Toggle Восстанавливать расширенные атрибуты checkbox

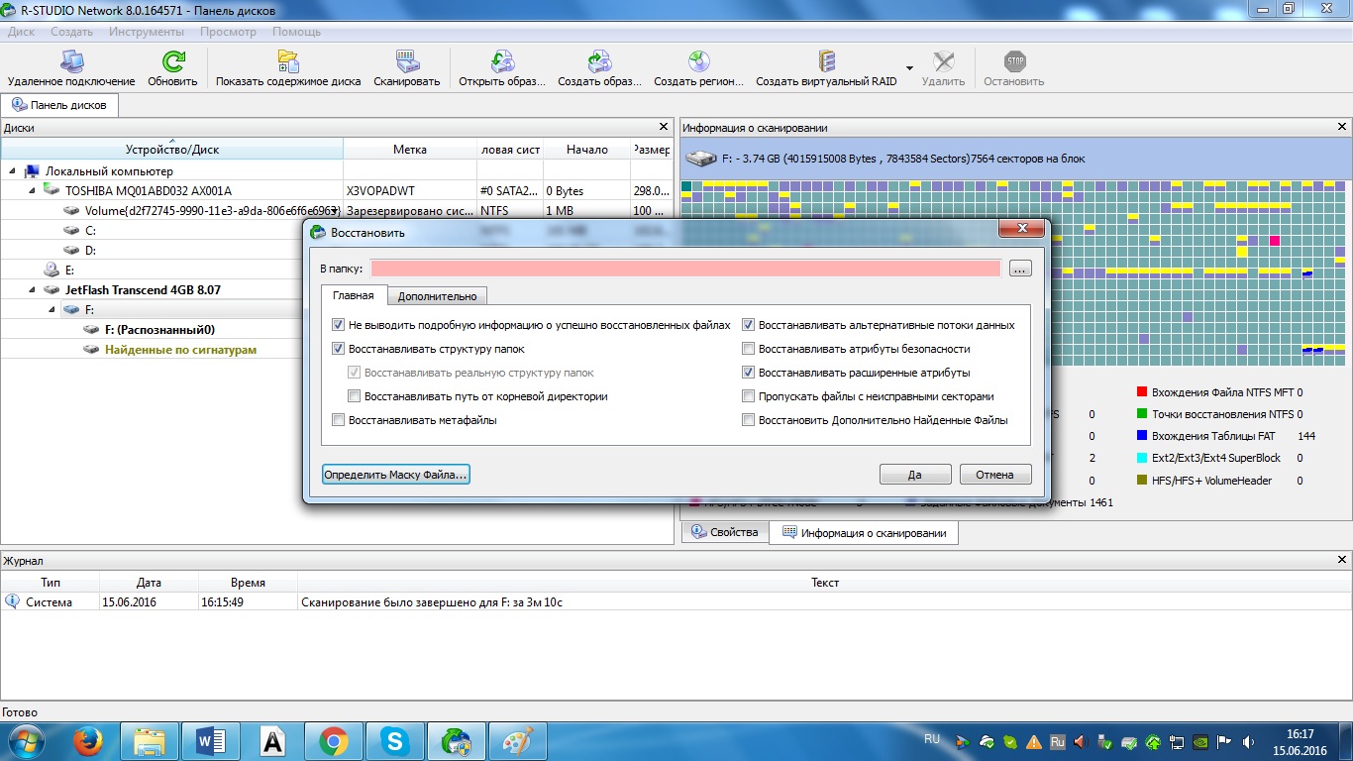[x=749, y=373]
